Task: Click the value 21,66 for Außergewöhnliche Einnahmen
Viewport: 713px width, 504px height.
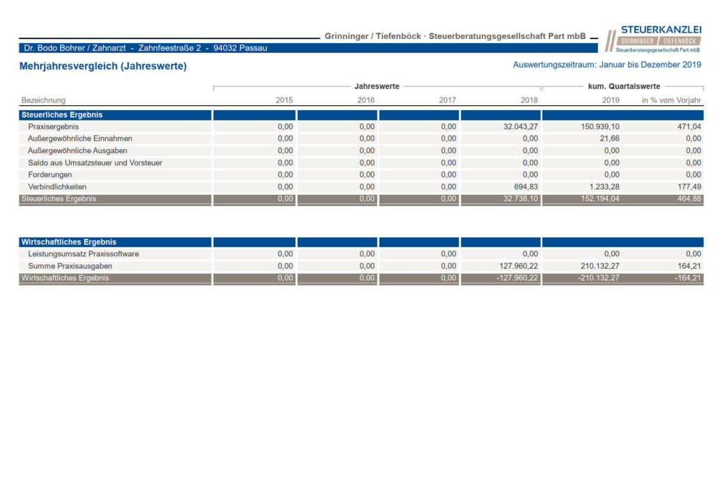Action: point(610,139)
